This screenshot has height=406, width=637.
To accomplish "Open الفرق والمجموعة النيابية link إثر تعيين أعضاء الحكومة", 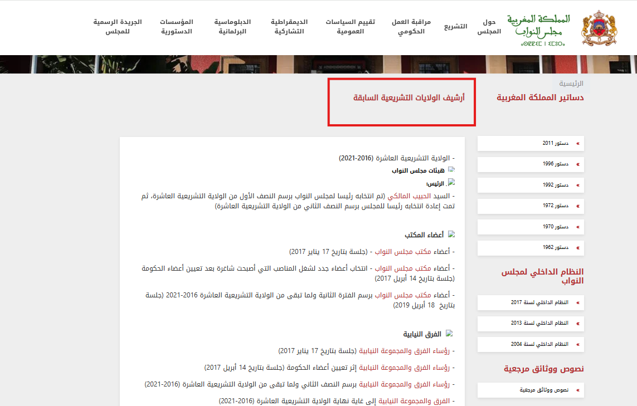I will [404, 368].
